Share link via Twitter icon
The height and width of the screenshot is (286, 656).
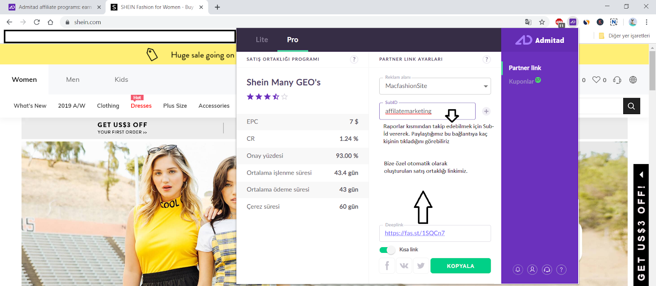pyautogui.click(x=421, y=266)
